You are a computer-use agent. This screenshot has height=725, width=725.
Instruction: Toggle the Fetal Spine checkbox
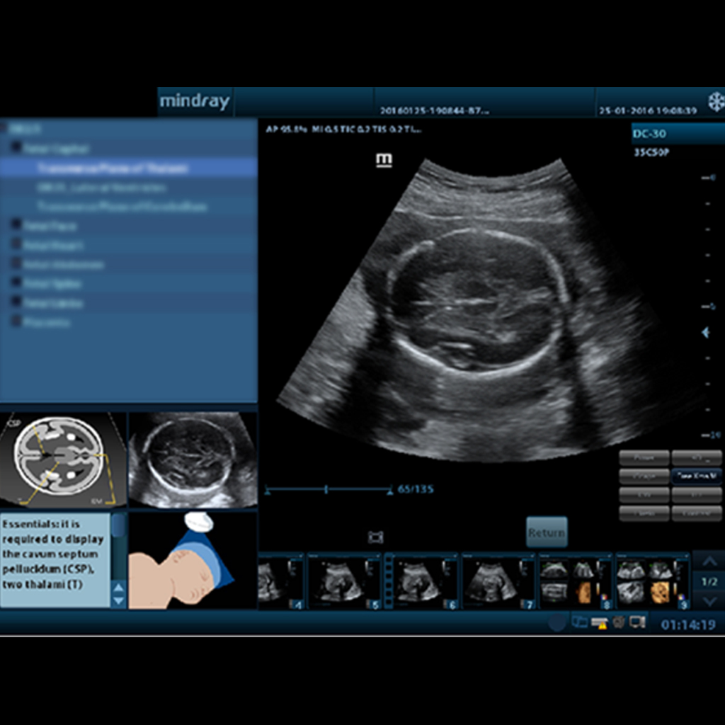[x=16, y=283]
